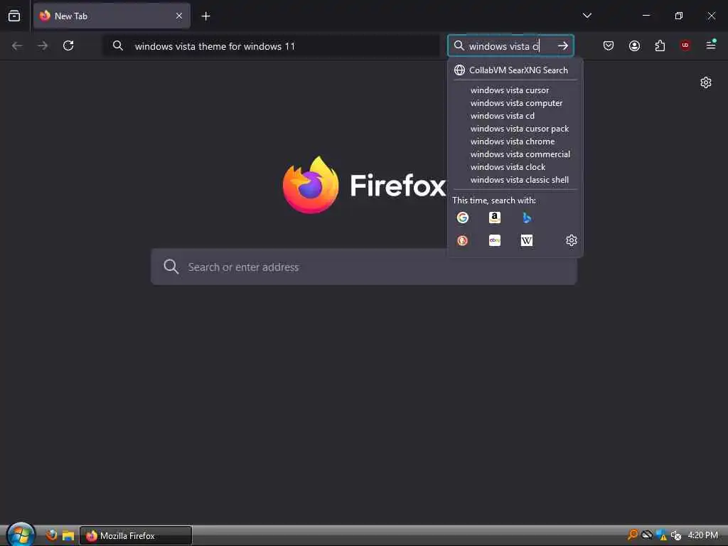Reload the current page

click(68, 45)
